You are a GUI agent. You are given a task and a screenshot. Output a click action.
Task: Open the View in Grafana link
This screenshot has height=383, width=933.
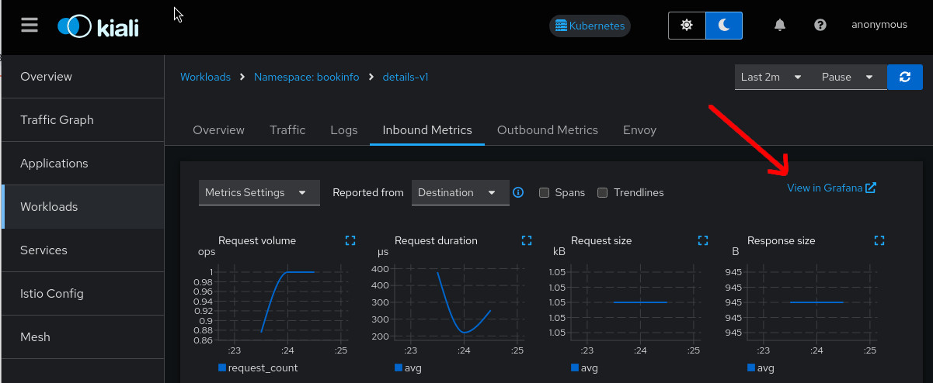click(830, 188)
